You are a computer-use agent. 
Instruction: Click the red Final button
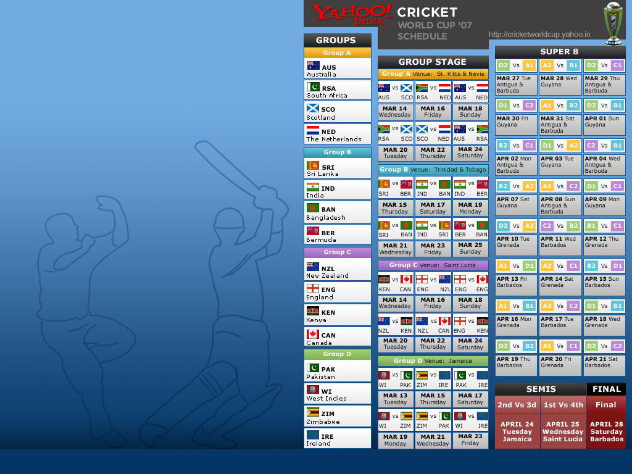tap(607, 405)
